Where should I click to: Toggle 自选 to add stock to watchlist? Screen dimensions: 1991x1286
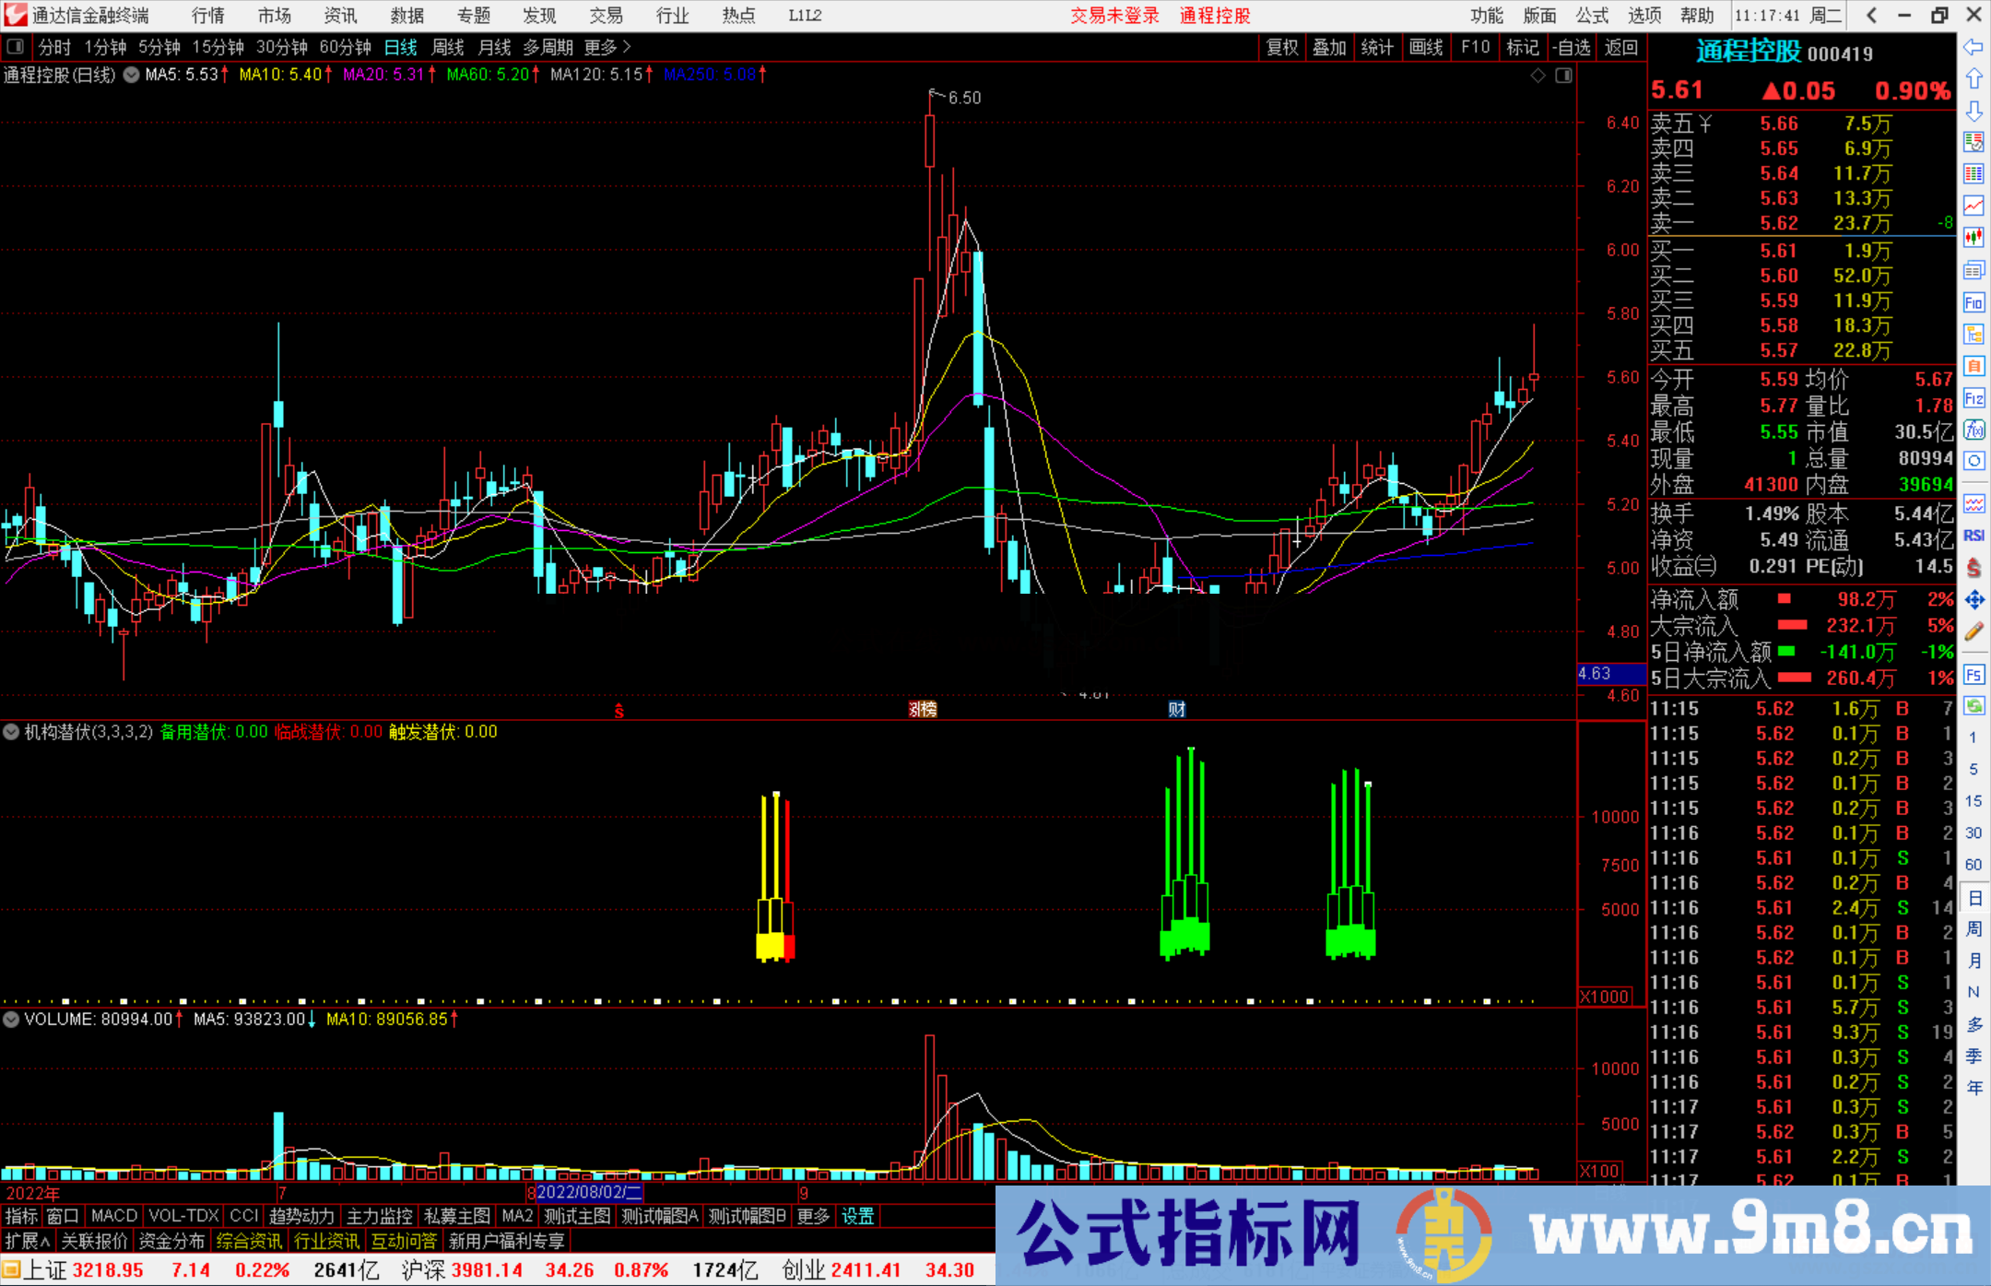pyautogui.click(x=1573, y=47)
